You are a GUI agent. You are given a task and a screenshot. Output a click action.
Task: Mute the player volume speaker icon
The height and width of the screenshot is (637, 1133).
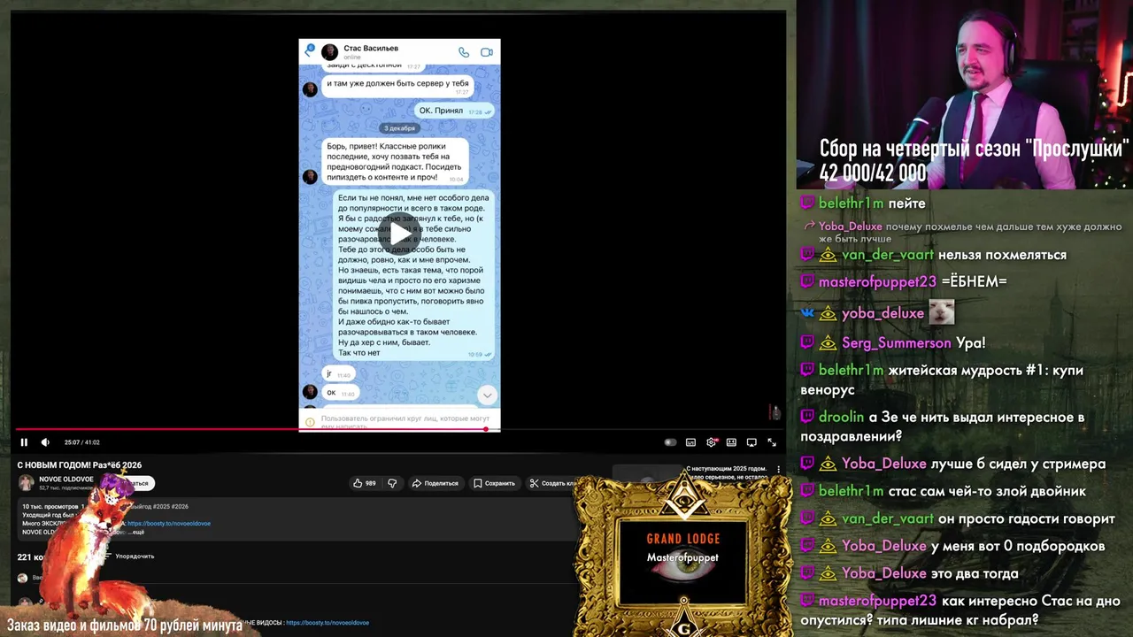(x=45, y=442)
